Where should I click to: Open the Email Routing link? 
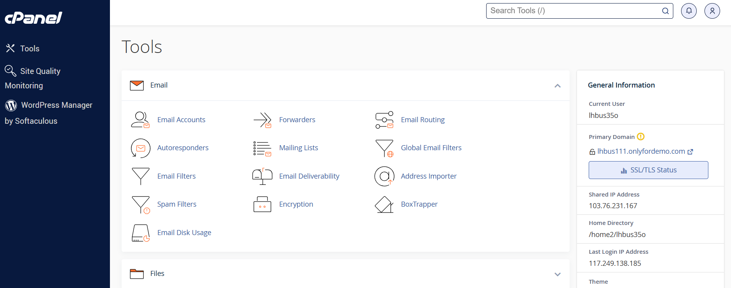coord(423,120)
